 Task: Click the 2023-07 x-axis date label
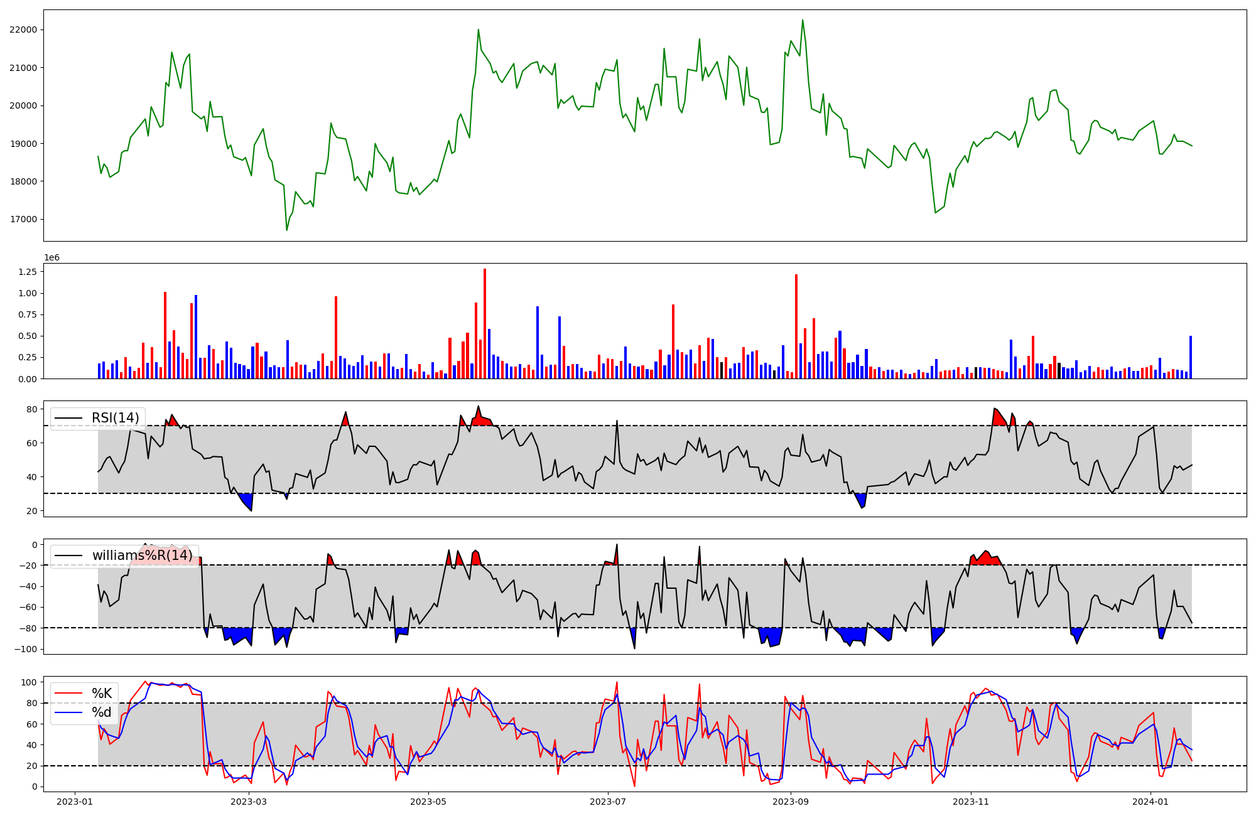pos(608,802)
